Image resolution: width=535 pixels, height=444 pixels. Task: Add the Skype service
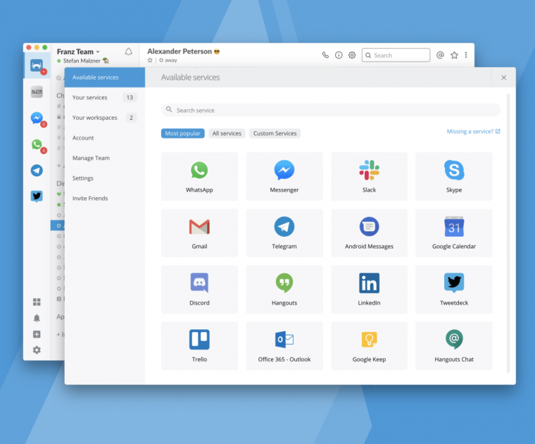tap(454, 177)
